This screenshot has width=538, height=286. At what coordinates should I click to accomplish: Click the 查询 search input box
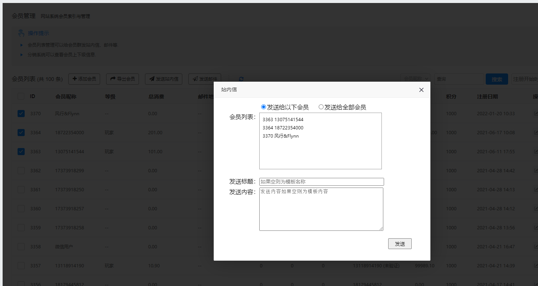pos(458,79)
